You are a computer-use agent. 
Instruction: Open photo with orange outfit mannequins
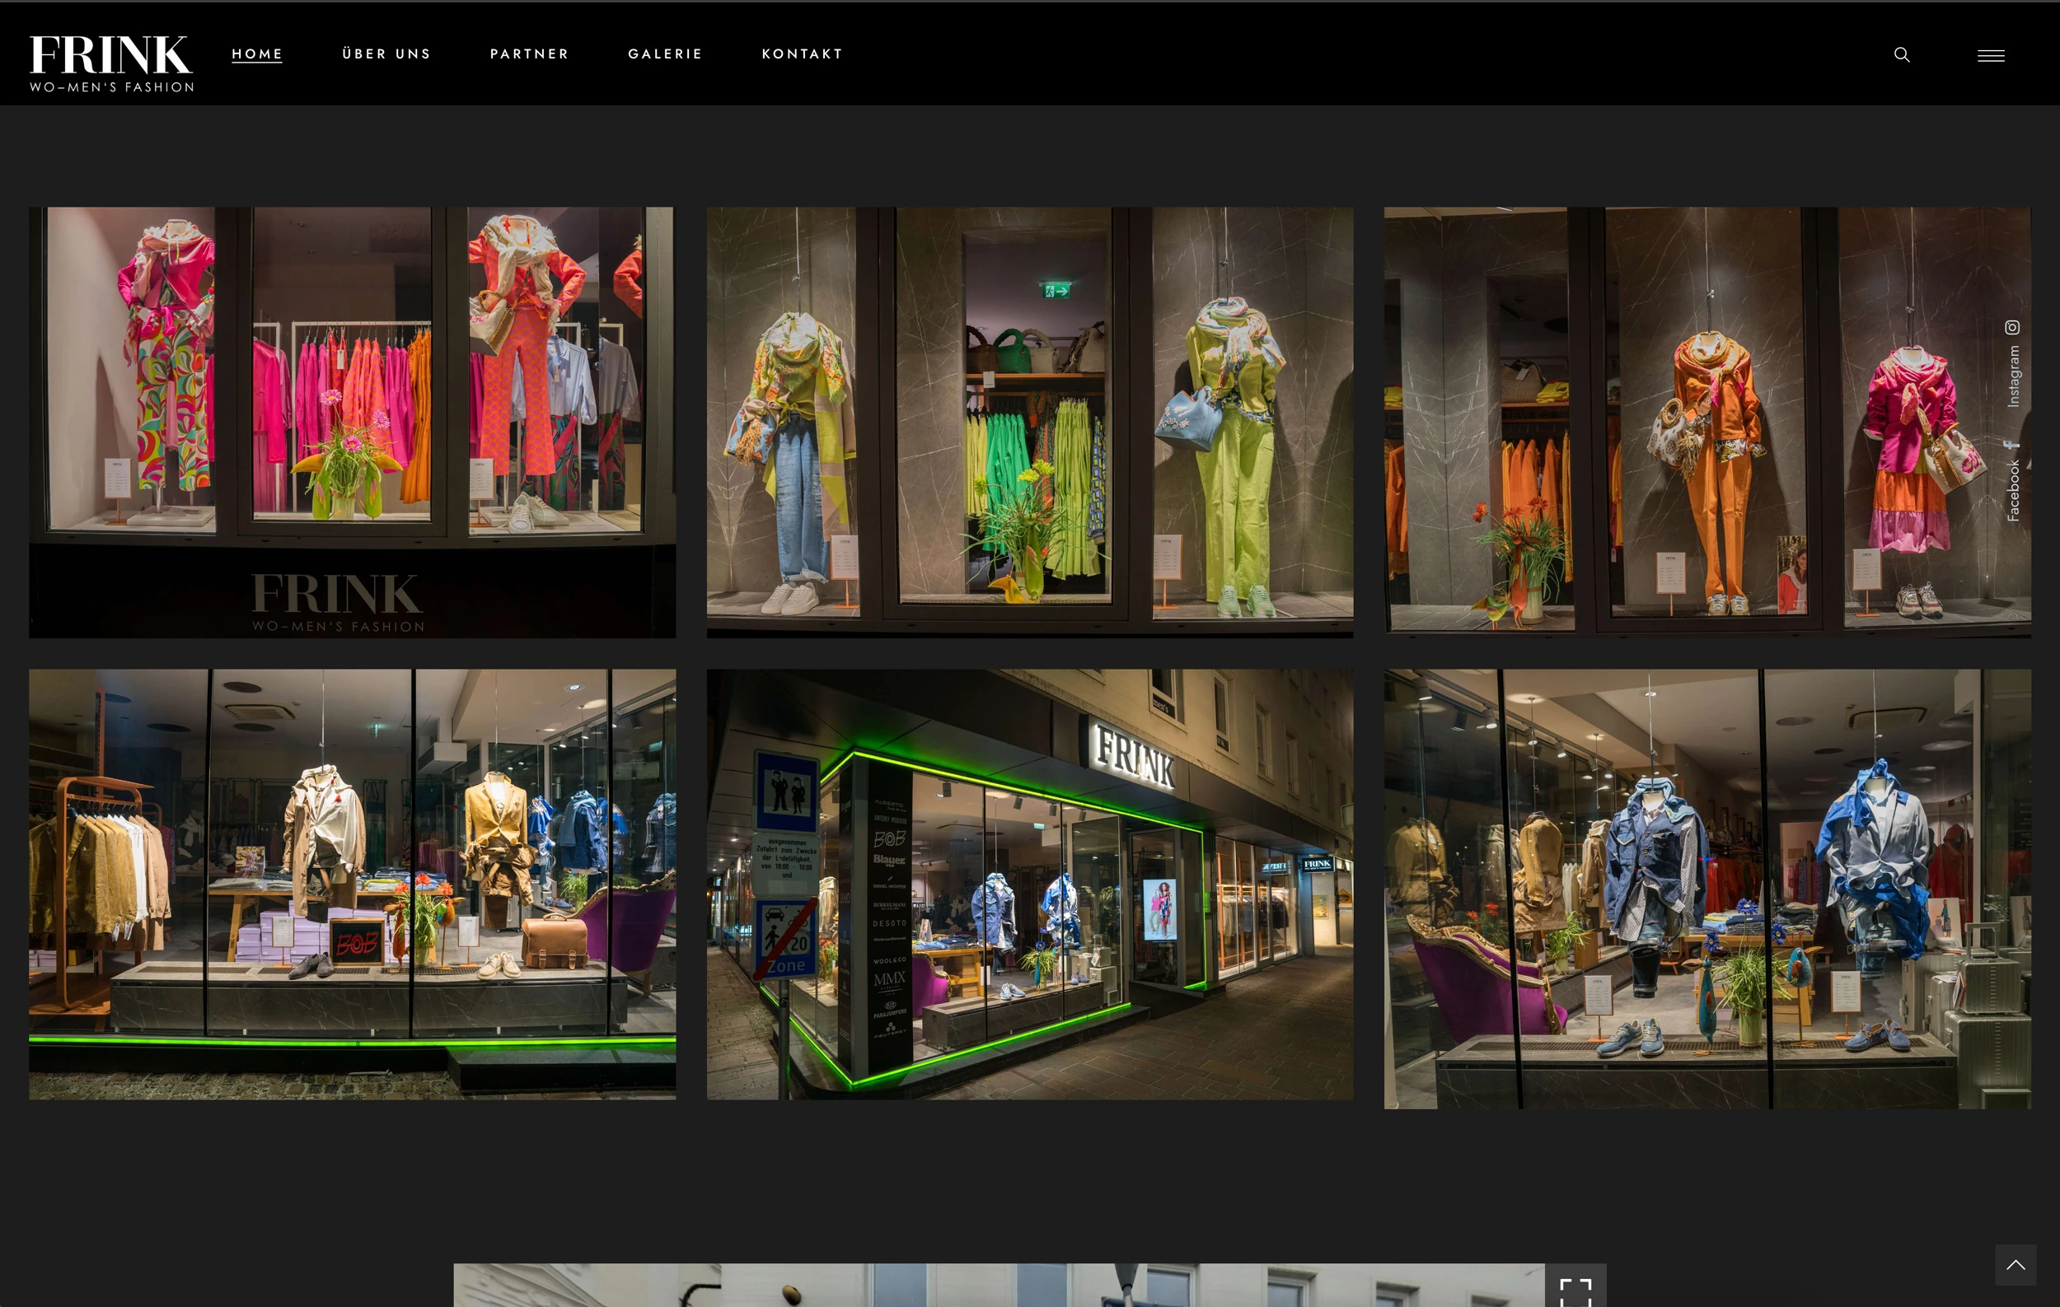point(1707,422)
